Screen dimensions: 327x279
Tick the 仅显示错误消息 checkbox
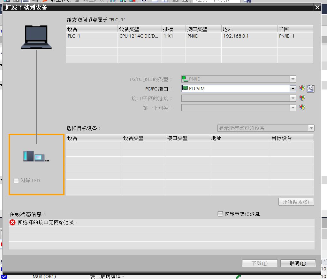220,214
